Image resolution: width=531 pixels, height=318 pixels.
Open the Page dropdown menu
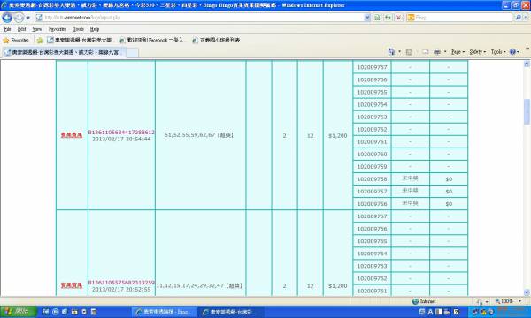click(458, 52)
